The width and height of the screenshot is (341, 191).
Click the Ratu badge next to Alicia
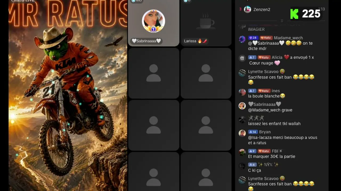(x=264, y=57)
